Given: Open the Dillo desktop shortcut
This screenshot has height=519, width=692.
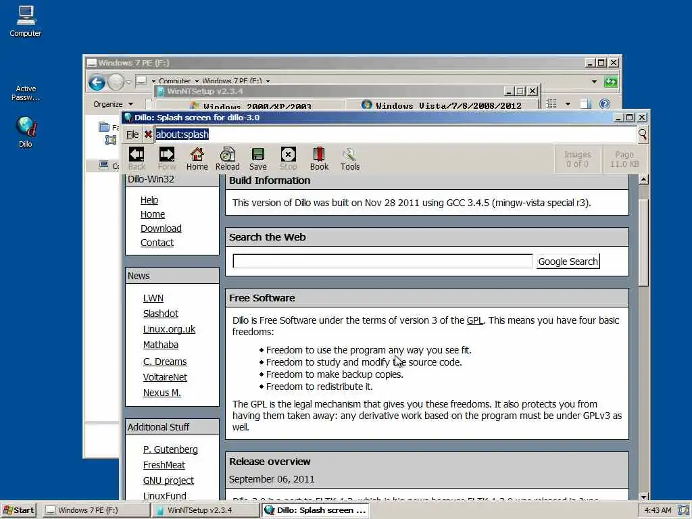Looking at the screenshot, I should pyautogui.click(x=26, y=132).
